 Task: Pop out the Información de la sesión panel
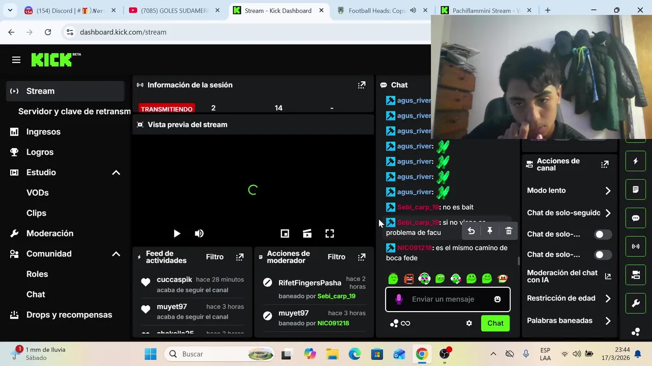[x=362, y=85]
